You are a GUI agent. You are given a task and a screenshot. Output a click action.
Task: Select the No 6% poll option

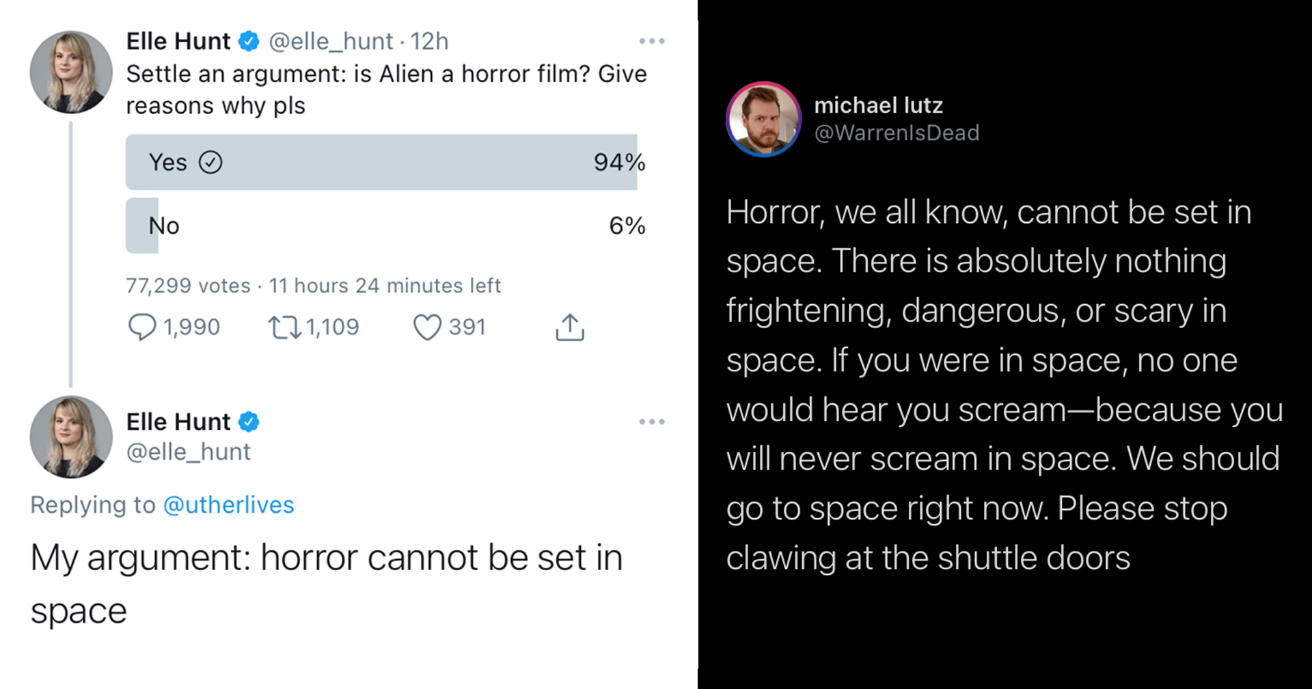[381, 226]
